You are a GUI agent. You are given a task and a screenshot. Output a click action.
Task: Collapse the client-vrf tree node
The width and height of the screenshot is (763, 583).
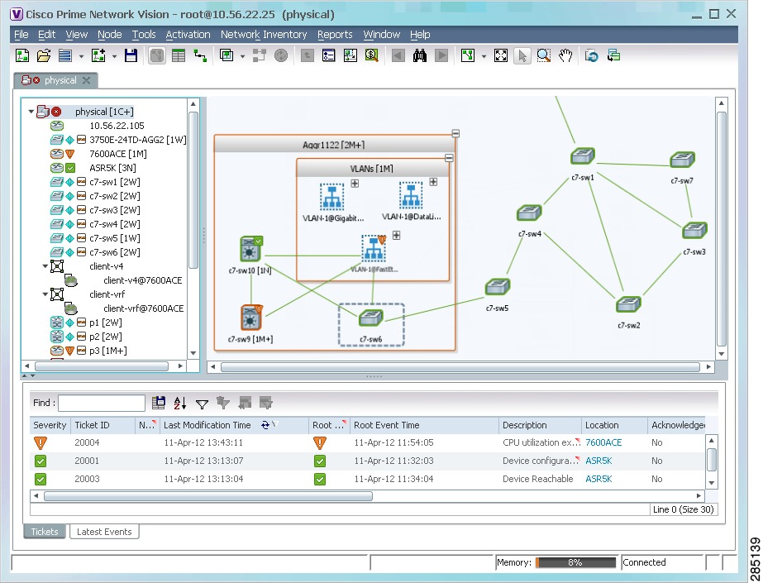coord(45,294)
